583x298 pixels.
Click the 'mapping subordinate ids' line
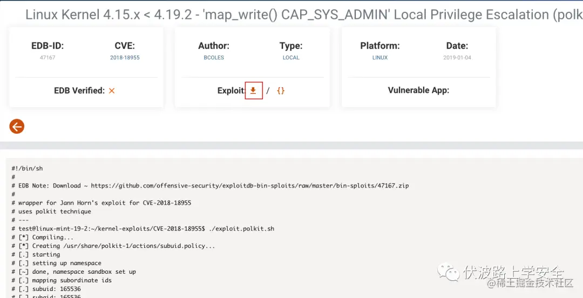[62, 280]
